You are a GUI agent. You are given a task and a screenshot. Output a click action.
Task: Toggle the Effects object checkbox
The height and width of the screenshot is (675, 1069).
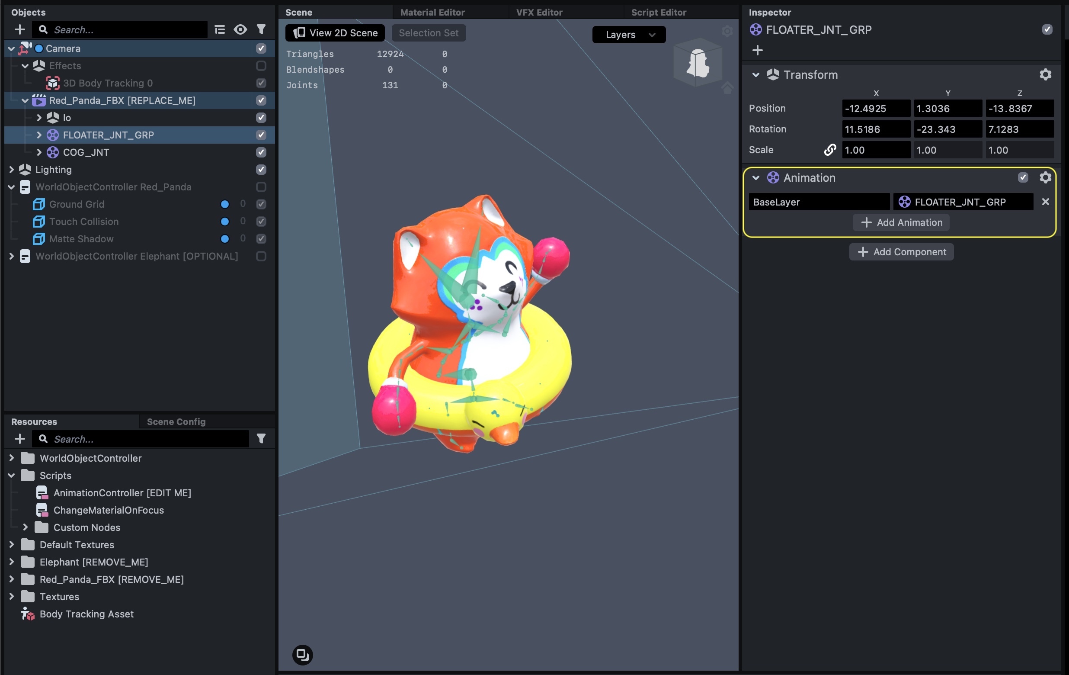[x=261, y=66]
